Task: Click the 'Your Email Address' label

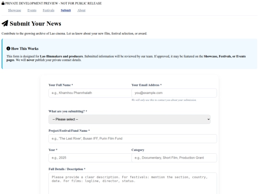Action: pyautogui.click(x=146, y=85)
